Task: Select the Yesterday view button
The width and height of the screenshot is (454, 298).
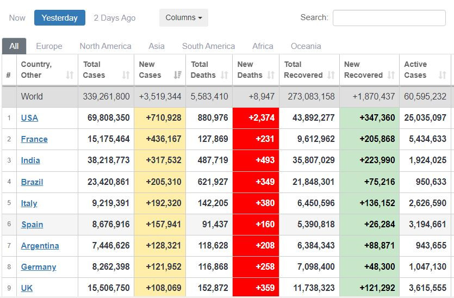Action: pos(60,17)
